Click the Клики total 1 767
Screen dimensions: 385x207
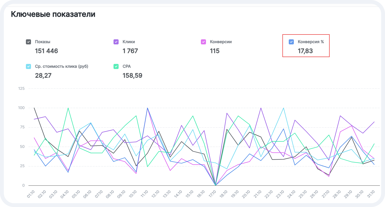tap(130, 51)
